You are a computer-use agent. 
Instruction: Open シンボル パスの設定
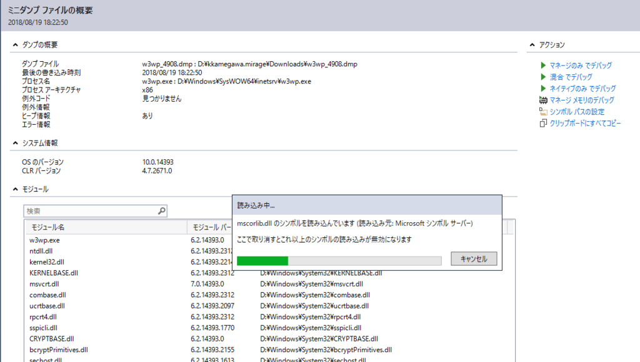tap(577, 111)
